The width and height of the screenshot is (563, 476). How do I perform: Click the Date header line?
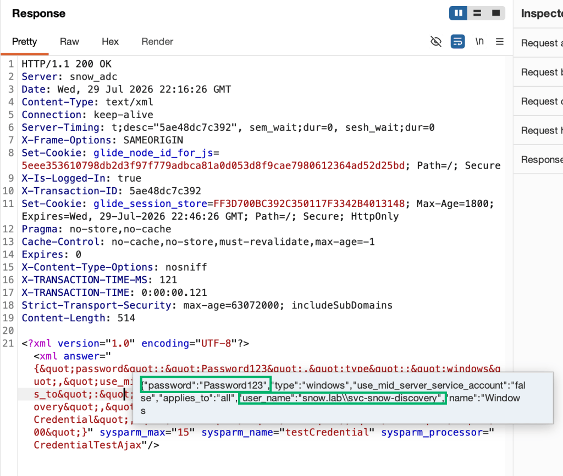click(x=126, y=89)
